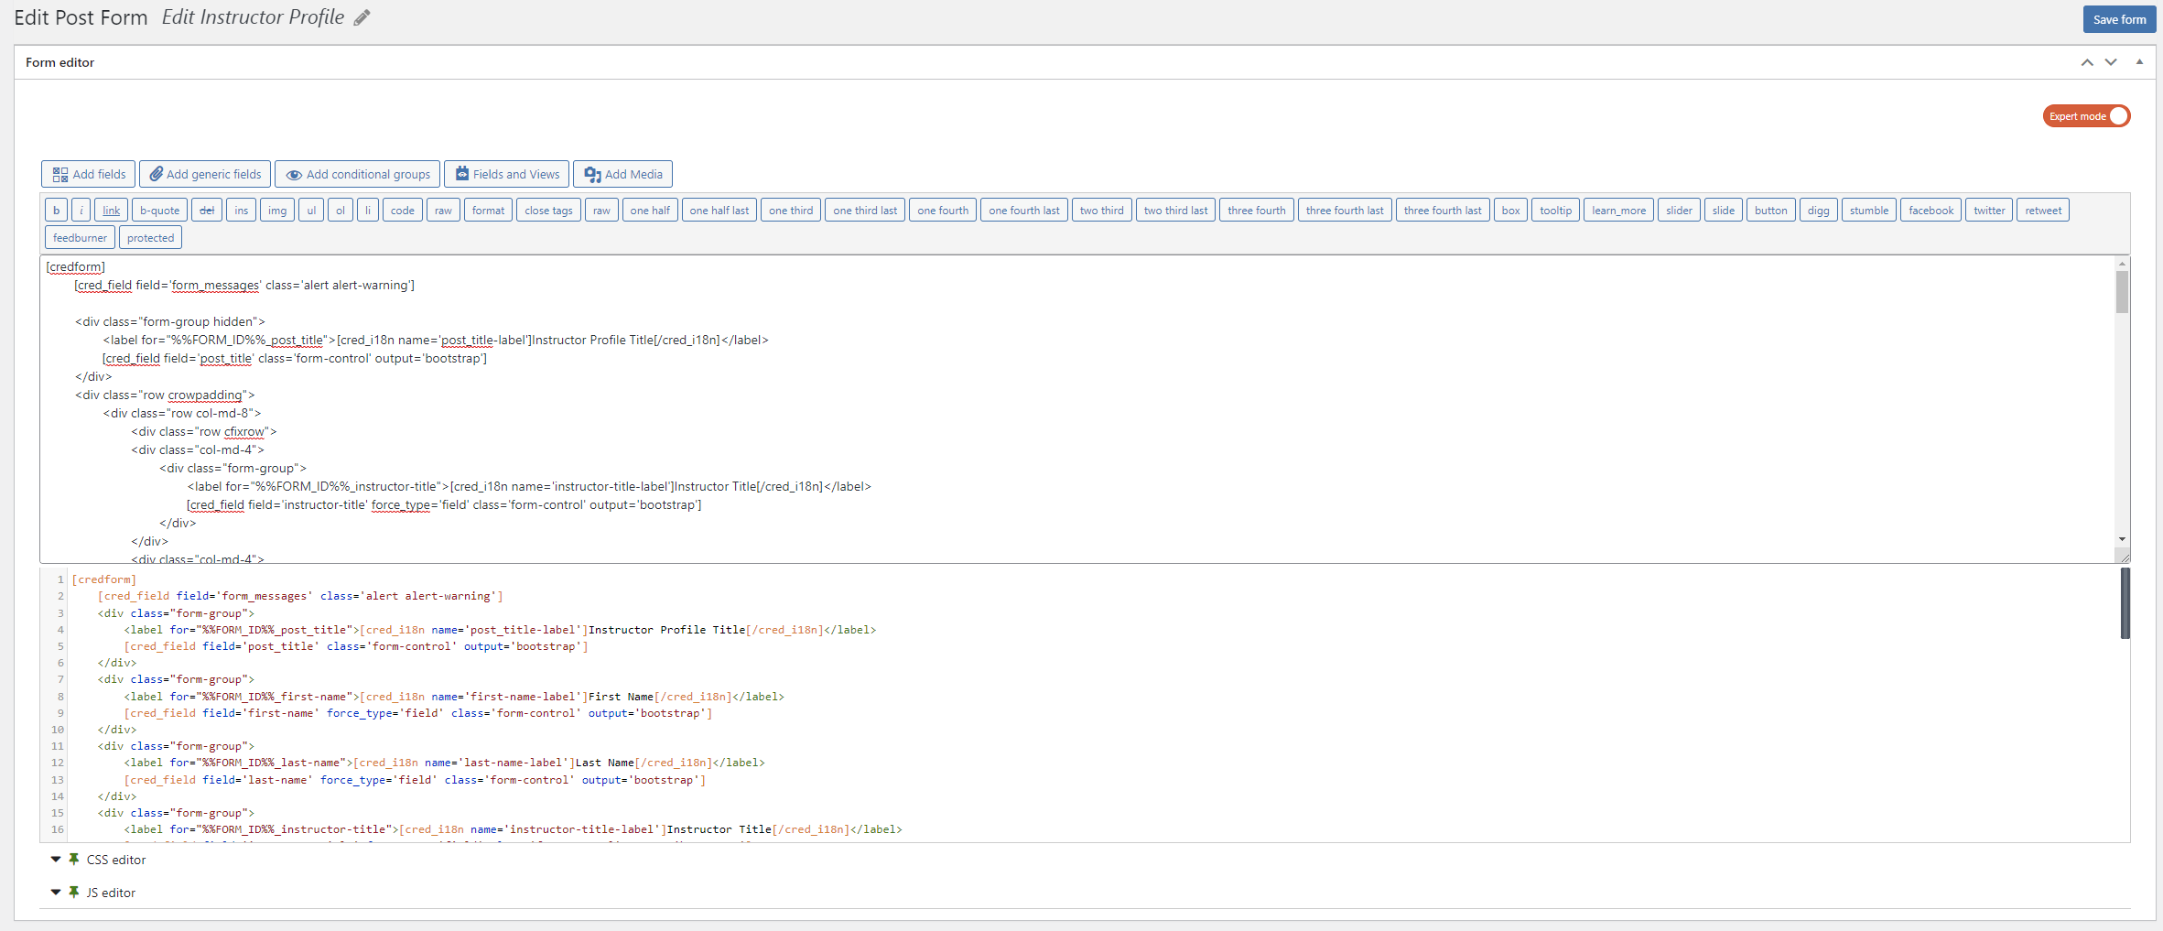The image size is (2163, 931).
Task: Insert ins tag
Action: [x=242, y=211]
